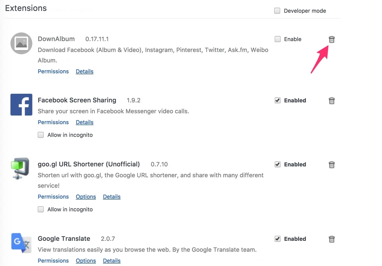Allow goo.gl URL Shortener in incognito
The image size is (382, 266).
pyautogui.click(x=41, y=209)
